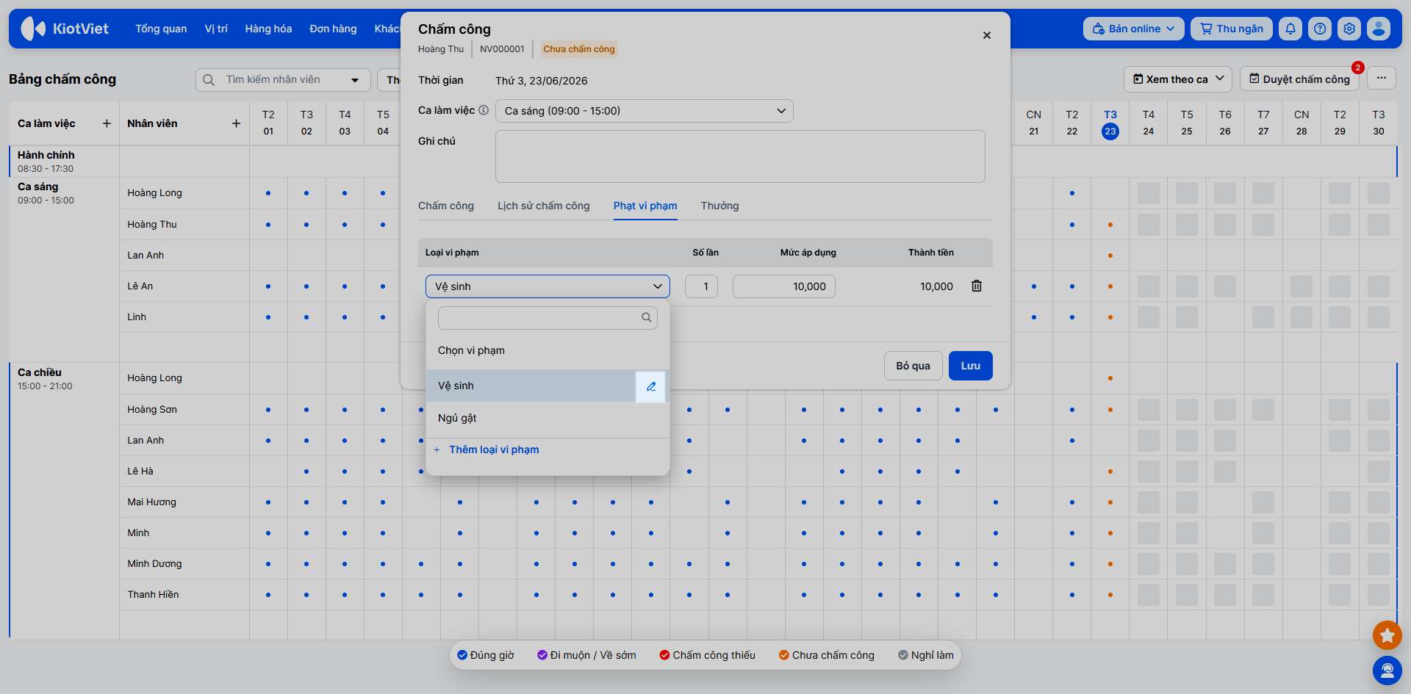Toggle Chưa chấm công legend filter
Screen dimensions: 1411x694
[827, 655]
